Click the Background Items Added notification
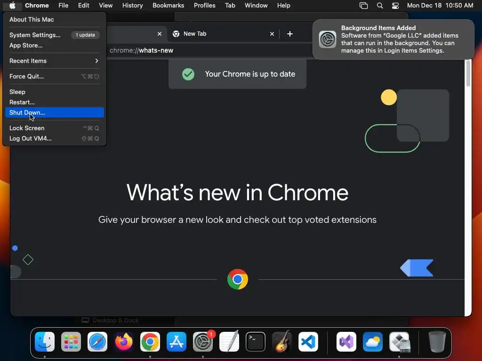The height and width of the screenshot is (361, 482). [x=394, y=39]
